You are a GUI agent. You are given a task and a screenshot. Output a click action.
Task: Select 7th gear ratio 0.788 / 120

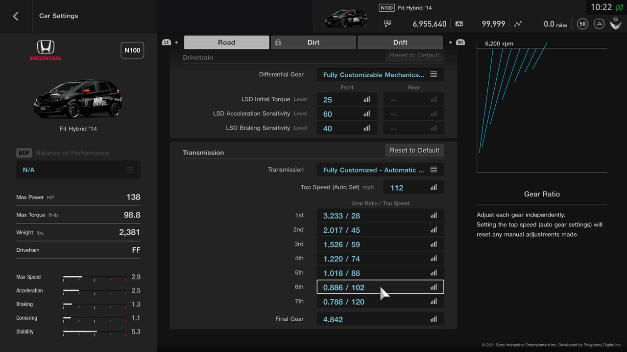pyautogui.click(x=381, y=302)
